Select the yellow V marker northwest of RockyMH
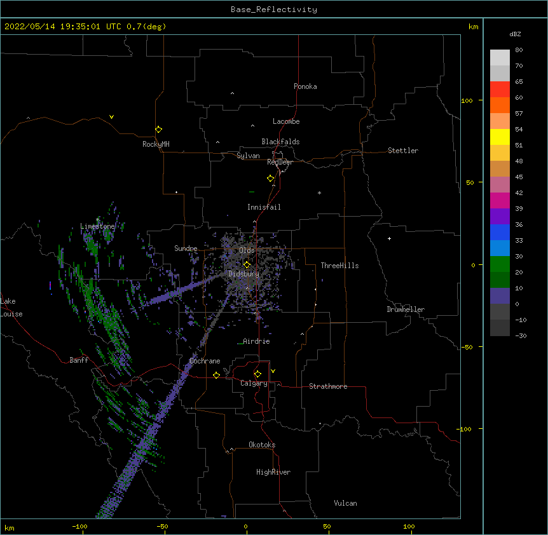The width and height of the screenshot is (548, 535). 111,117
